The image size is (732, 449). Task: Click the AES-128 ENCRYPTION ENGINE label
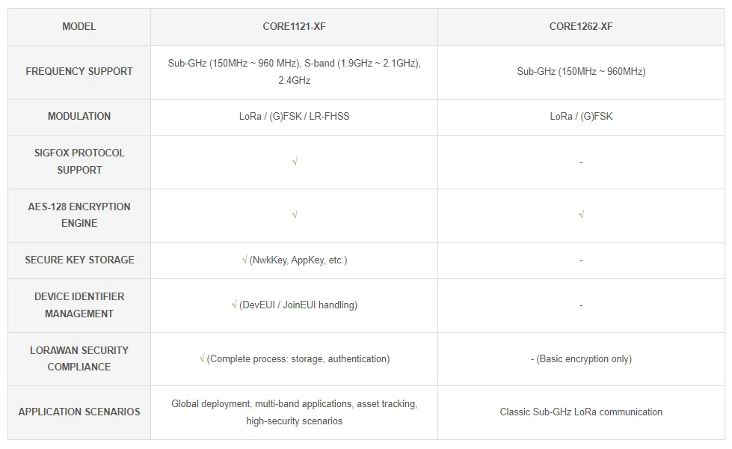(79, 215)
